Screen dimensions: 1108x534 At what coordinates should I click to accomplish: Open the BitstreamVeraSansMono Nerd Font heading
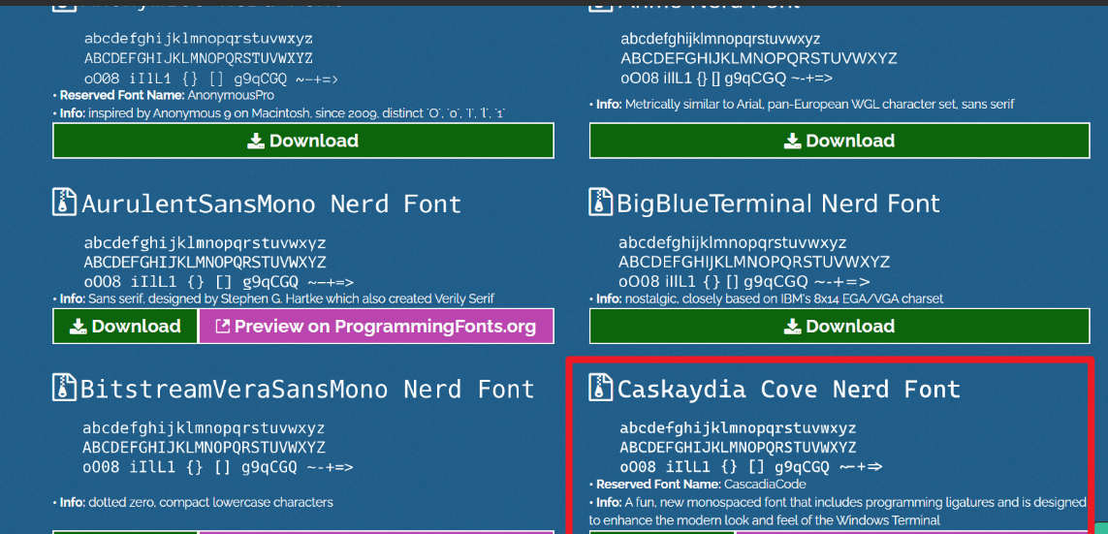[307, 390]
